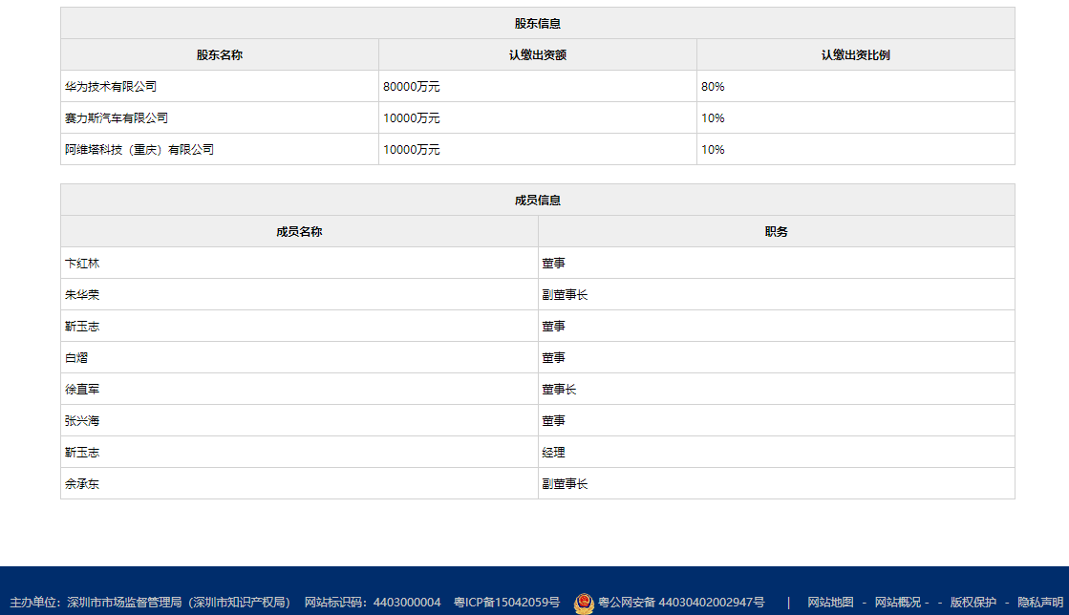Click member name 余承东
Screen dimensions: 1069x615
82,484
